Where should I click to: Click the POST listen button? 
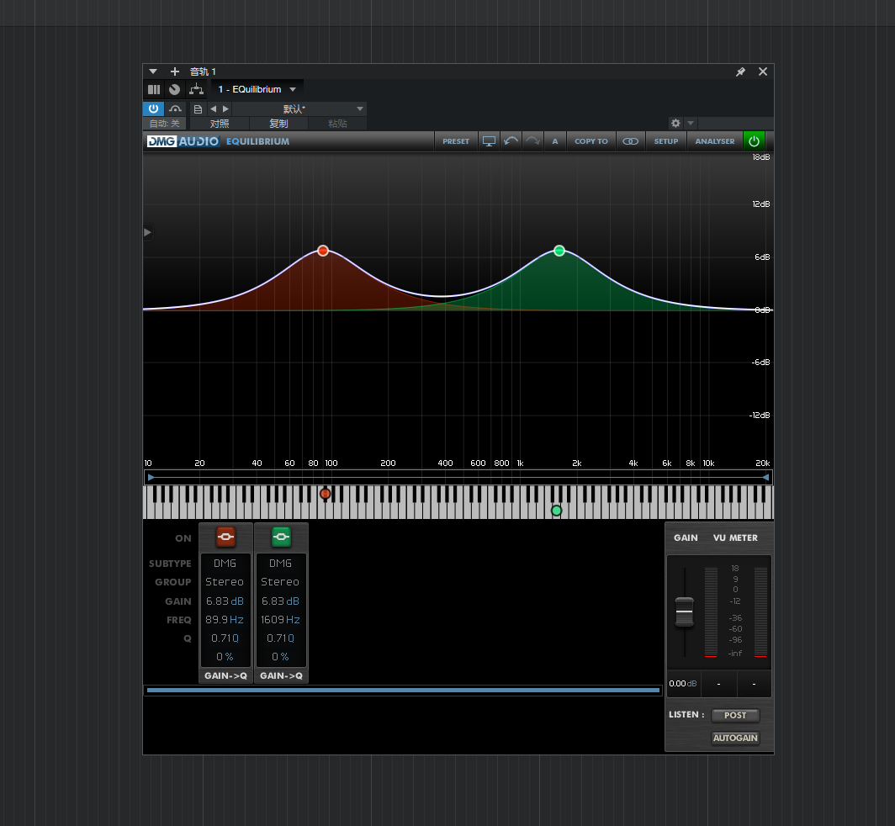pyautogui.click(x=735, y=715)
